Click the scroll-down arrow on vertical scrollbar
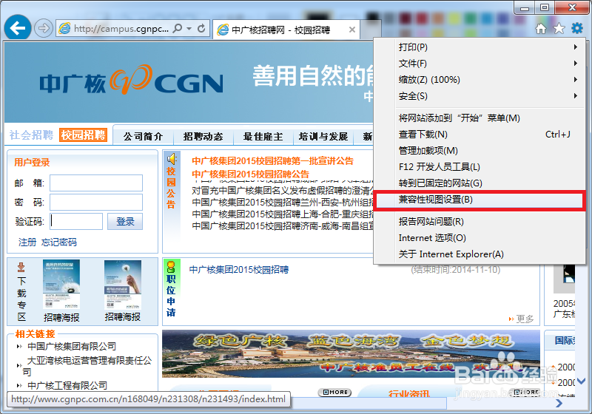 [x=582, y=381]
